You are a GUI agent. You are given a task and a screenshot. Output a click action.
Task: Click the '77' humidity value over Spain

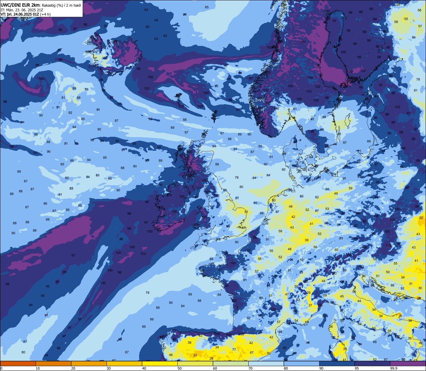click(234, 349)
